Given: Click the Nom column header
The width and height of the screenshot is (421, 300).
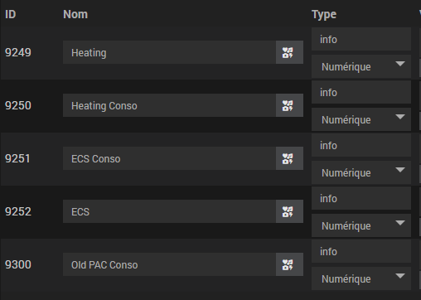Looking at the screenshot, I should (x=75, y=14).
